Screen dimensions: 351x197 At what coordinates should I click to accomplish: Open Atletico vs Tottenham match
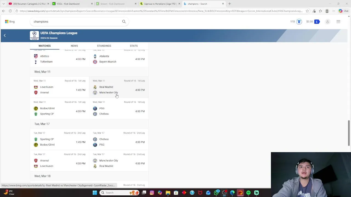[60, 59]
